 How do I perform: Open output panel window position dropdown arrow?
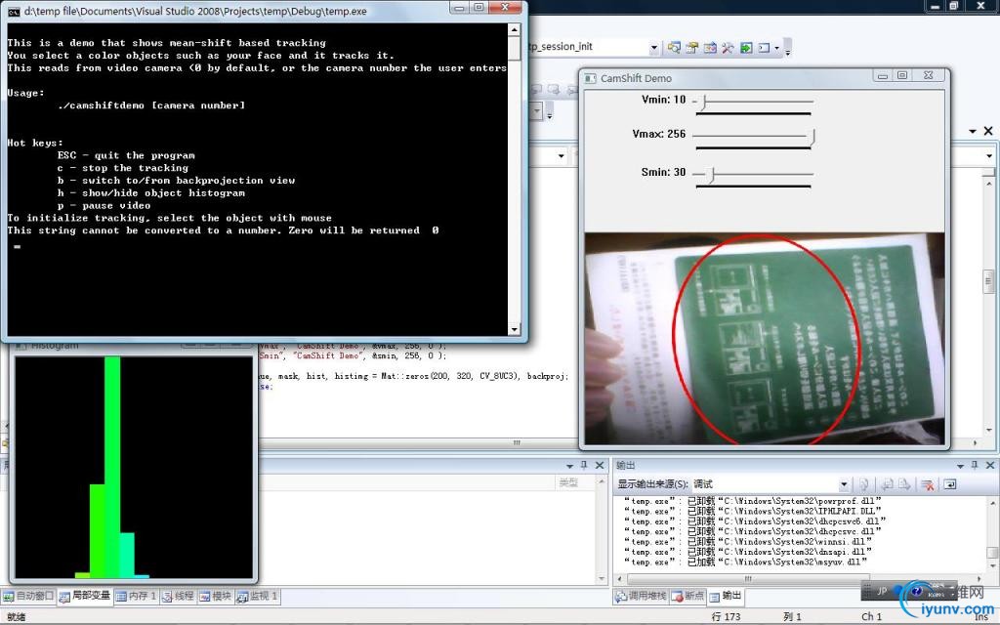coord(960,466)
